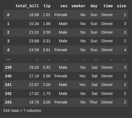Click the Thur day cell

93,102
